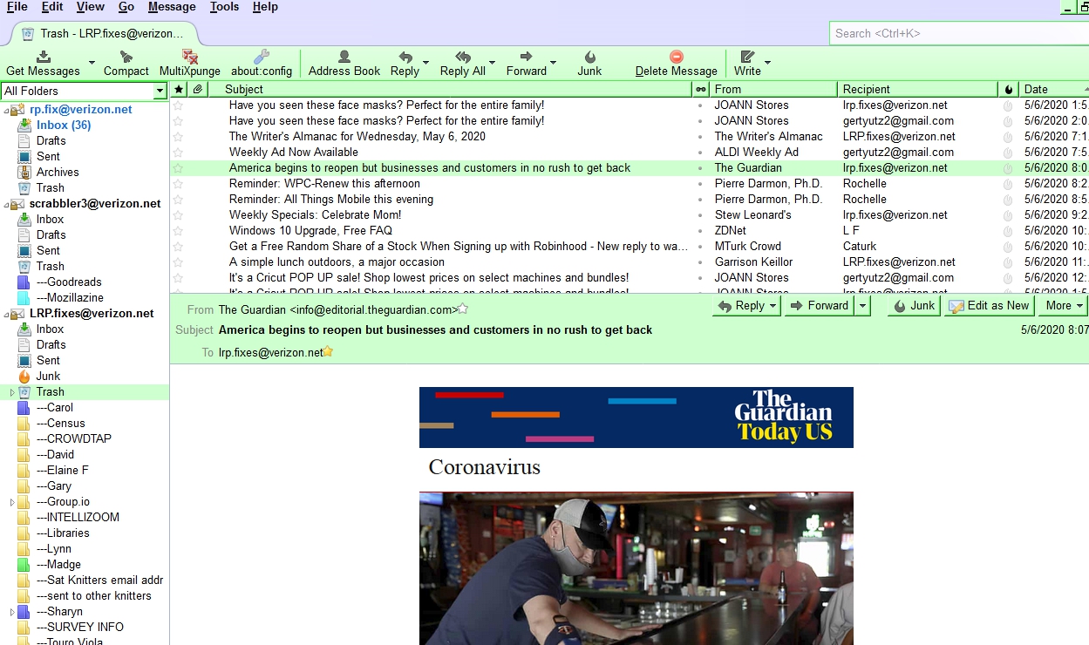
Task: Click the Edit as New button
Action: [x=990, y=306]
